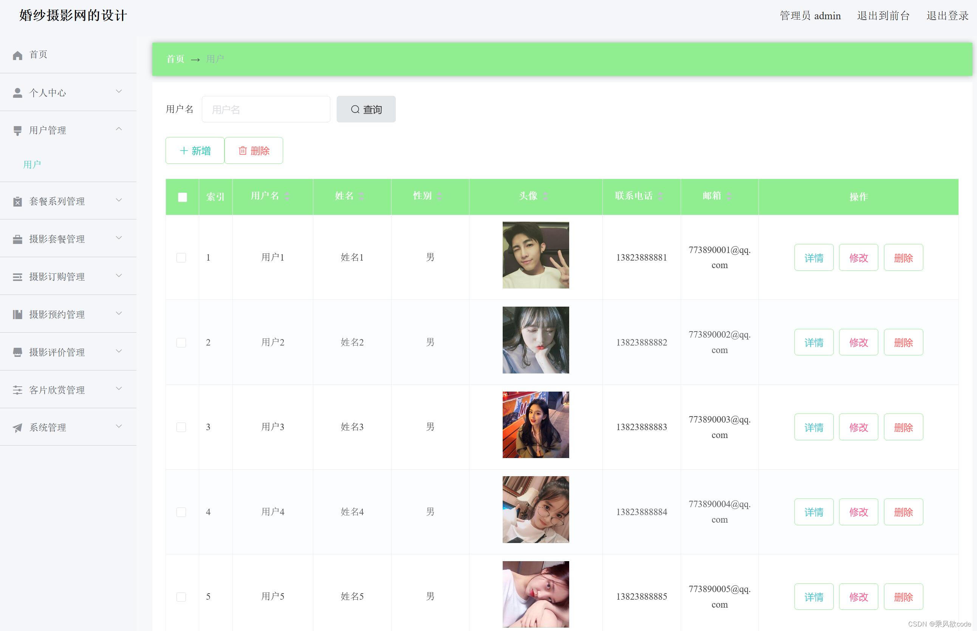
Task: Click the 用户名 search input field
Action: (x=266, y=110)
